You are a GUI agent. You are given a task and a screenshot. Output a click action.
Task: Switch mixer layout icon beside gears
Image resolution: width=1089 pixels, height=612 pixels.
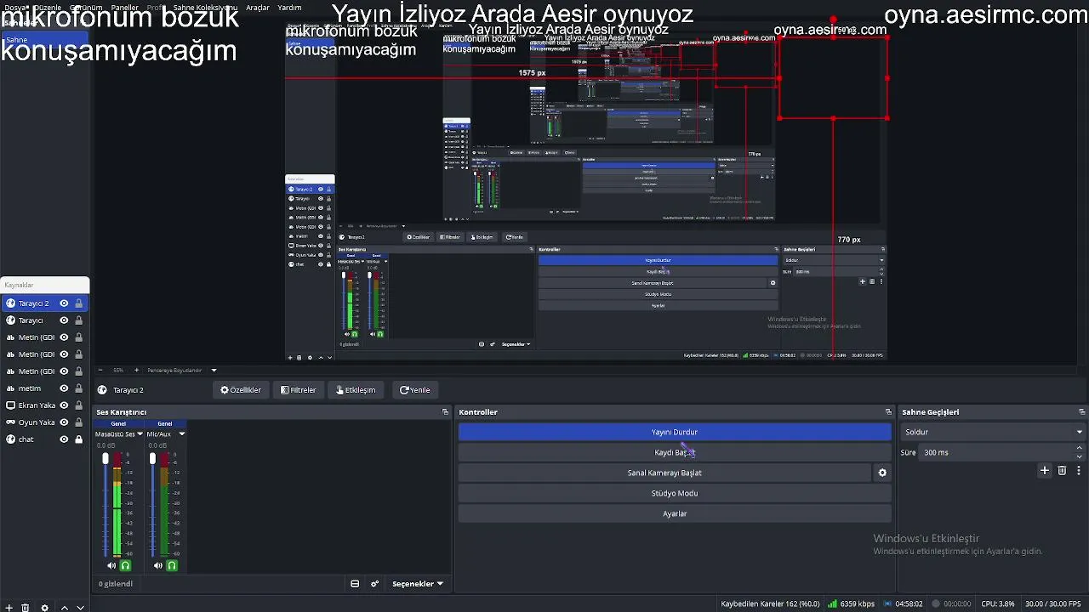(x=355, y=584)
